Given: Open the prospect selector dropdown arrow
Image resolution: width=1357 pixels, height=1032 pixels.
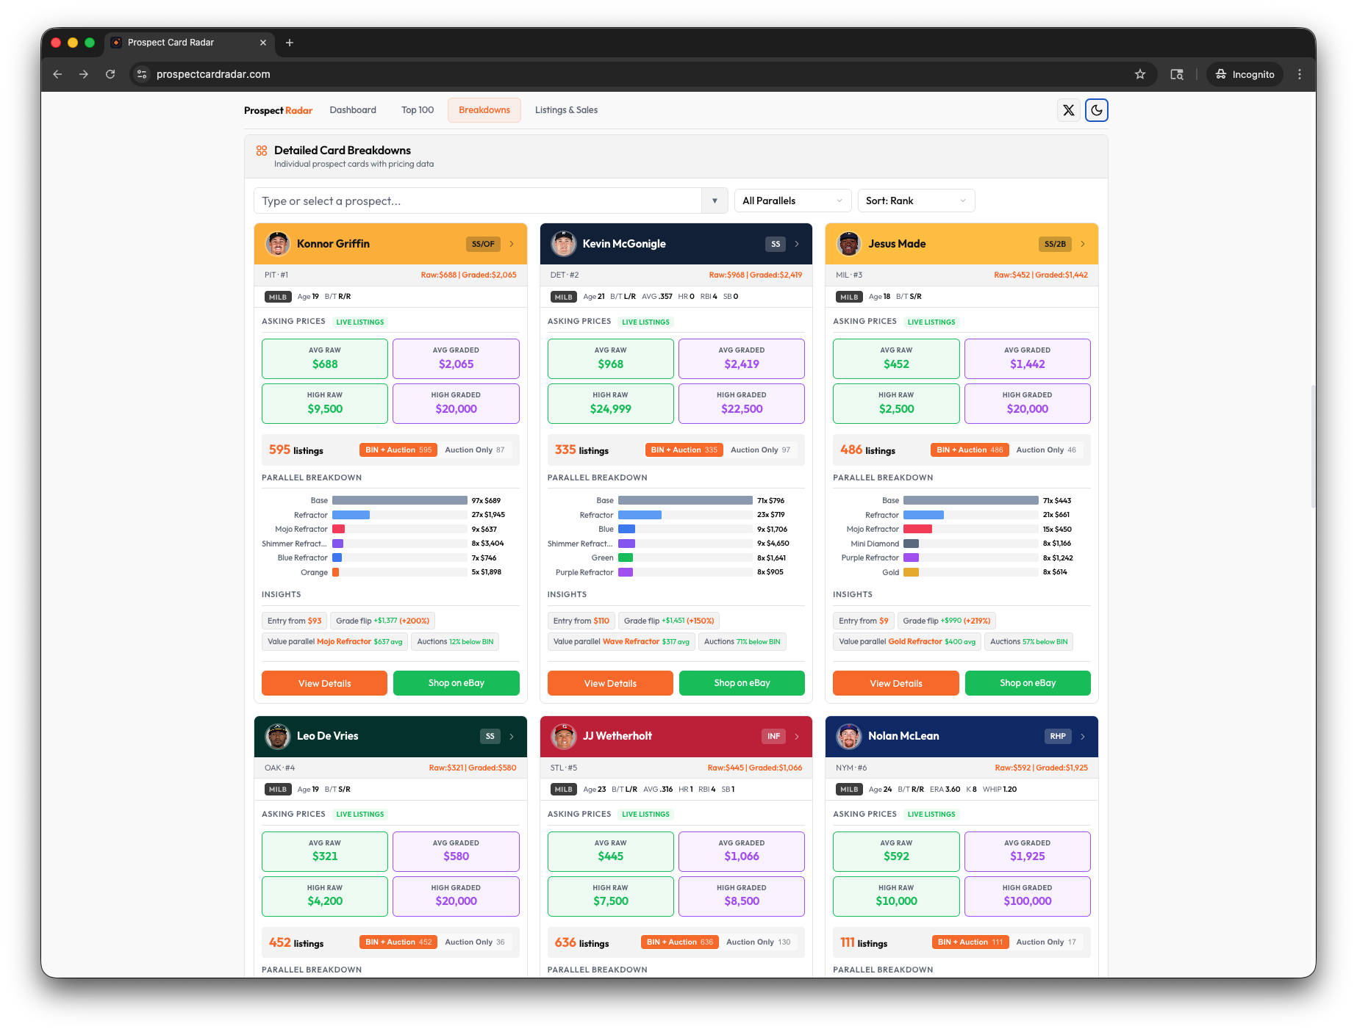Looking at the screenshot, I should click(715, 201).
